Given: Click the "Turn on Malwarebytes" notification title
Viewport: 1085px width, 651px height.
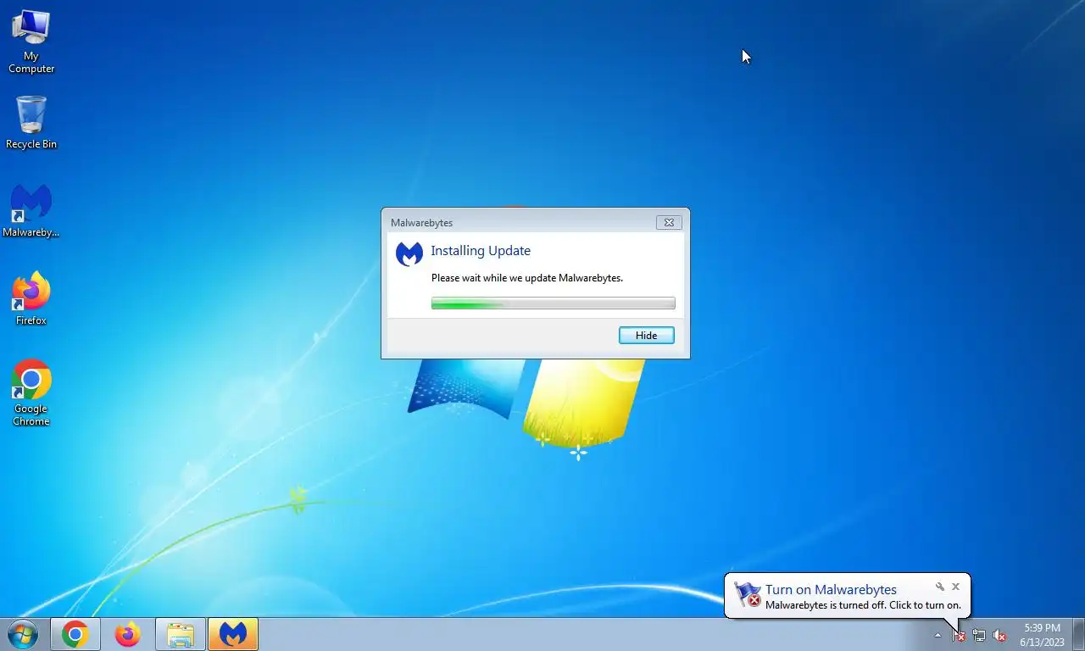Looking at the screenshot, I should click(831, 590).
